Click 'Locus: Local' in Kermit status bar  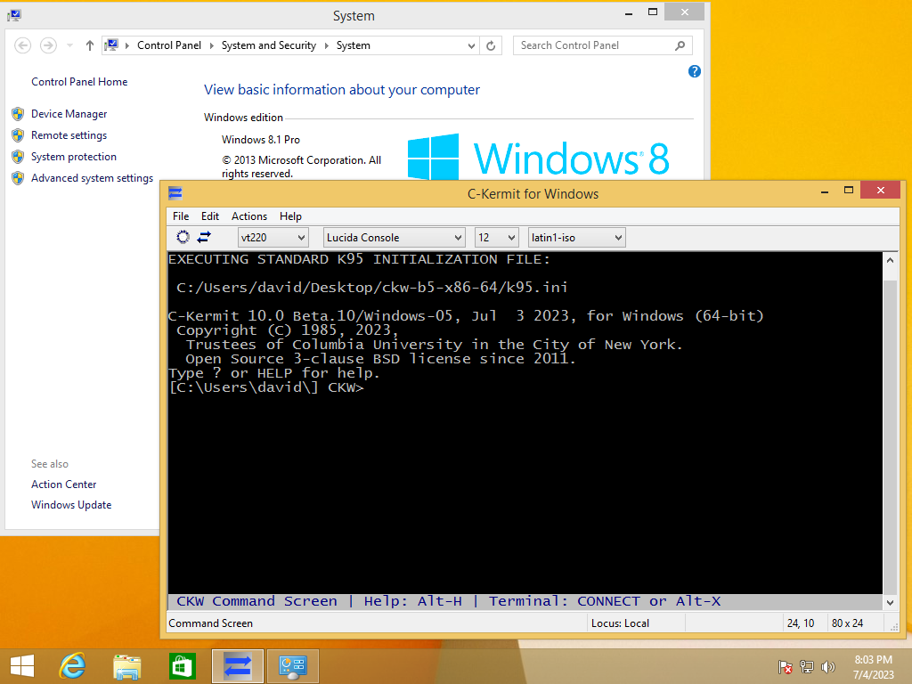620,623
